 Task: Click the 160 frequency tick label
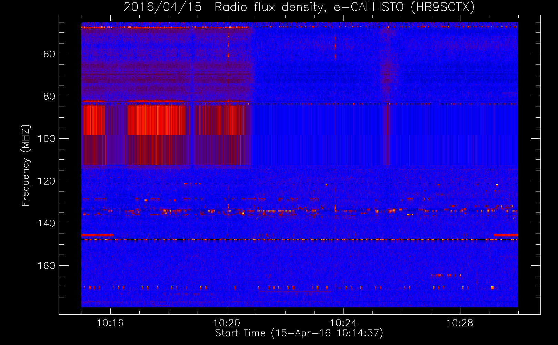point(46,266)
